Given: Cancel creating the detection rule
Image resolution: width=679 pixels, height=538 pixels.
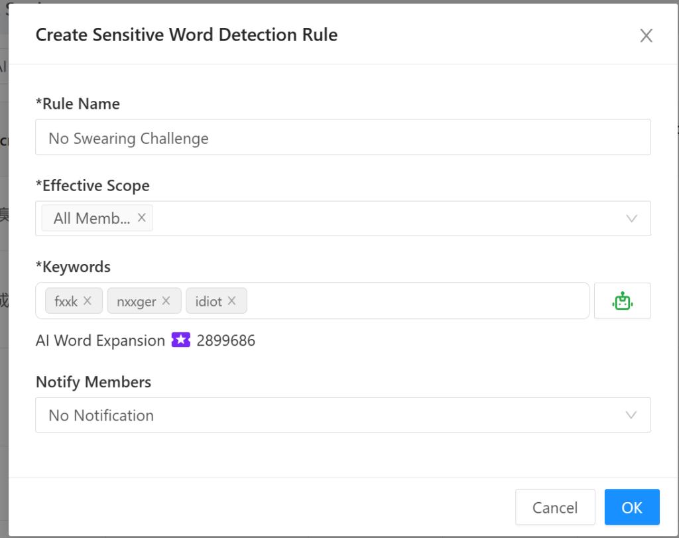Looking at the screenshot, I should click(555, 507).
